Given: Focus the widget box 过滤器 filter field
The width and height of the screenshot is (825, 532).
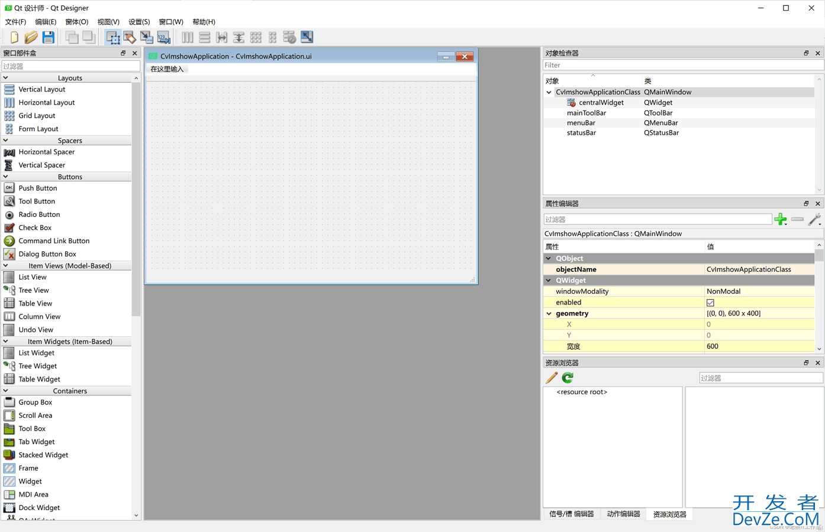Looking at the screenshot, I should coord(70,66).
